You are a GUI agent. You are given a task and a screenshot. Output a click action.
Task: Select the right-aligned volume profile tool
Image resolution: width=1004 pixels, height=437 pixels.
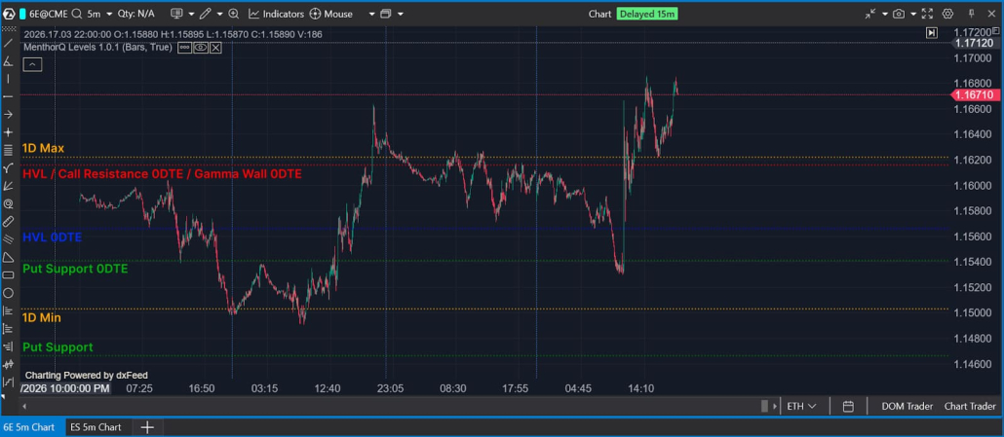[9, 346]
